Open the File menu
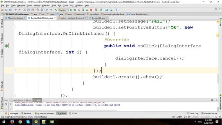 [x=2, y=6]
